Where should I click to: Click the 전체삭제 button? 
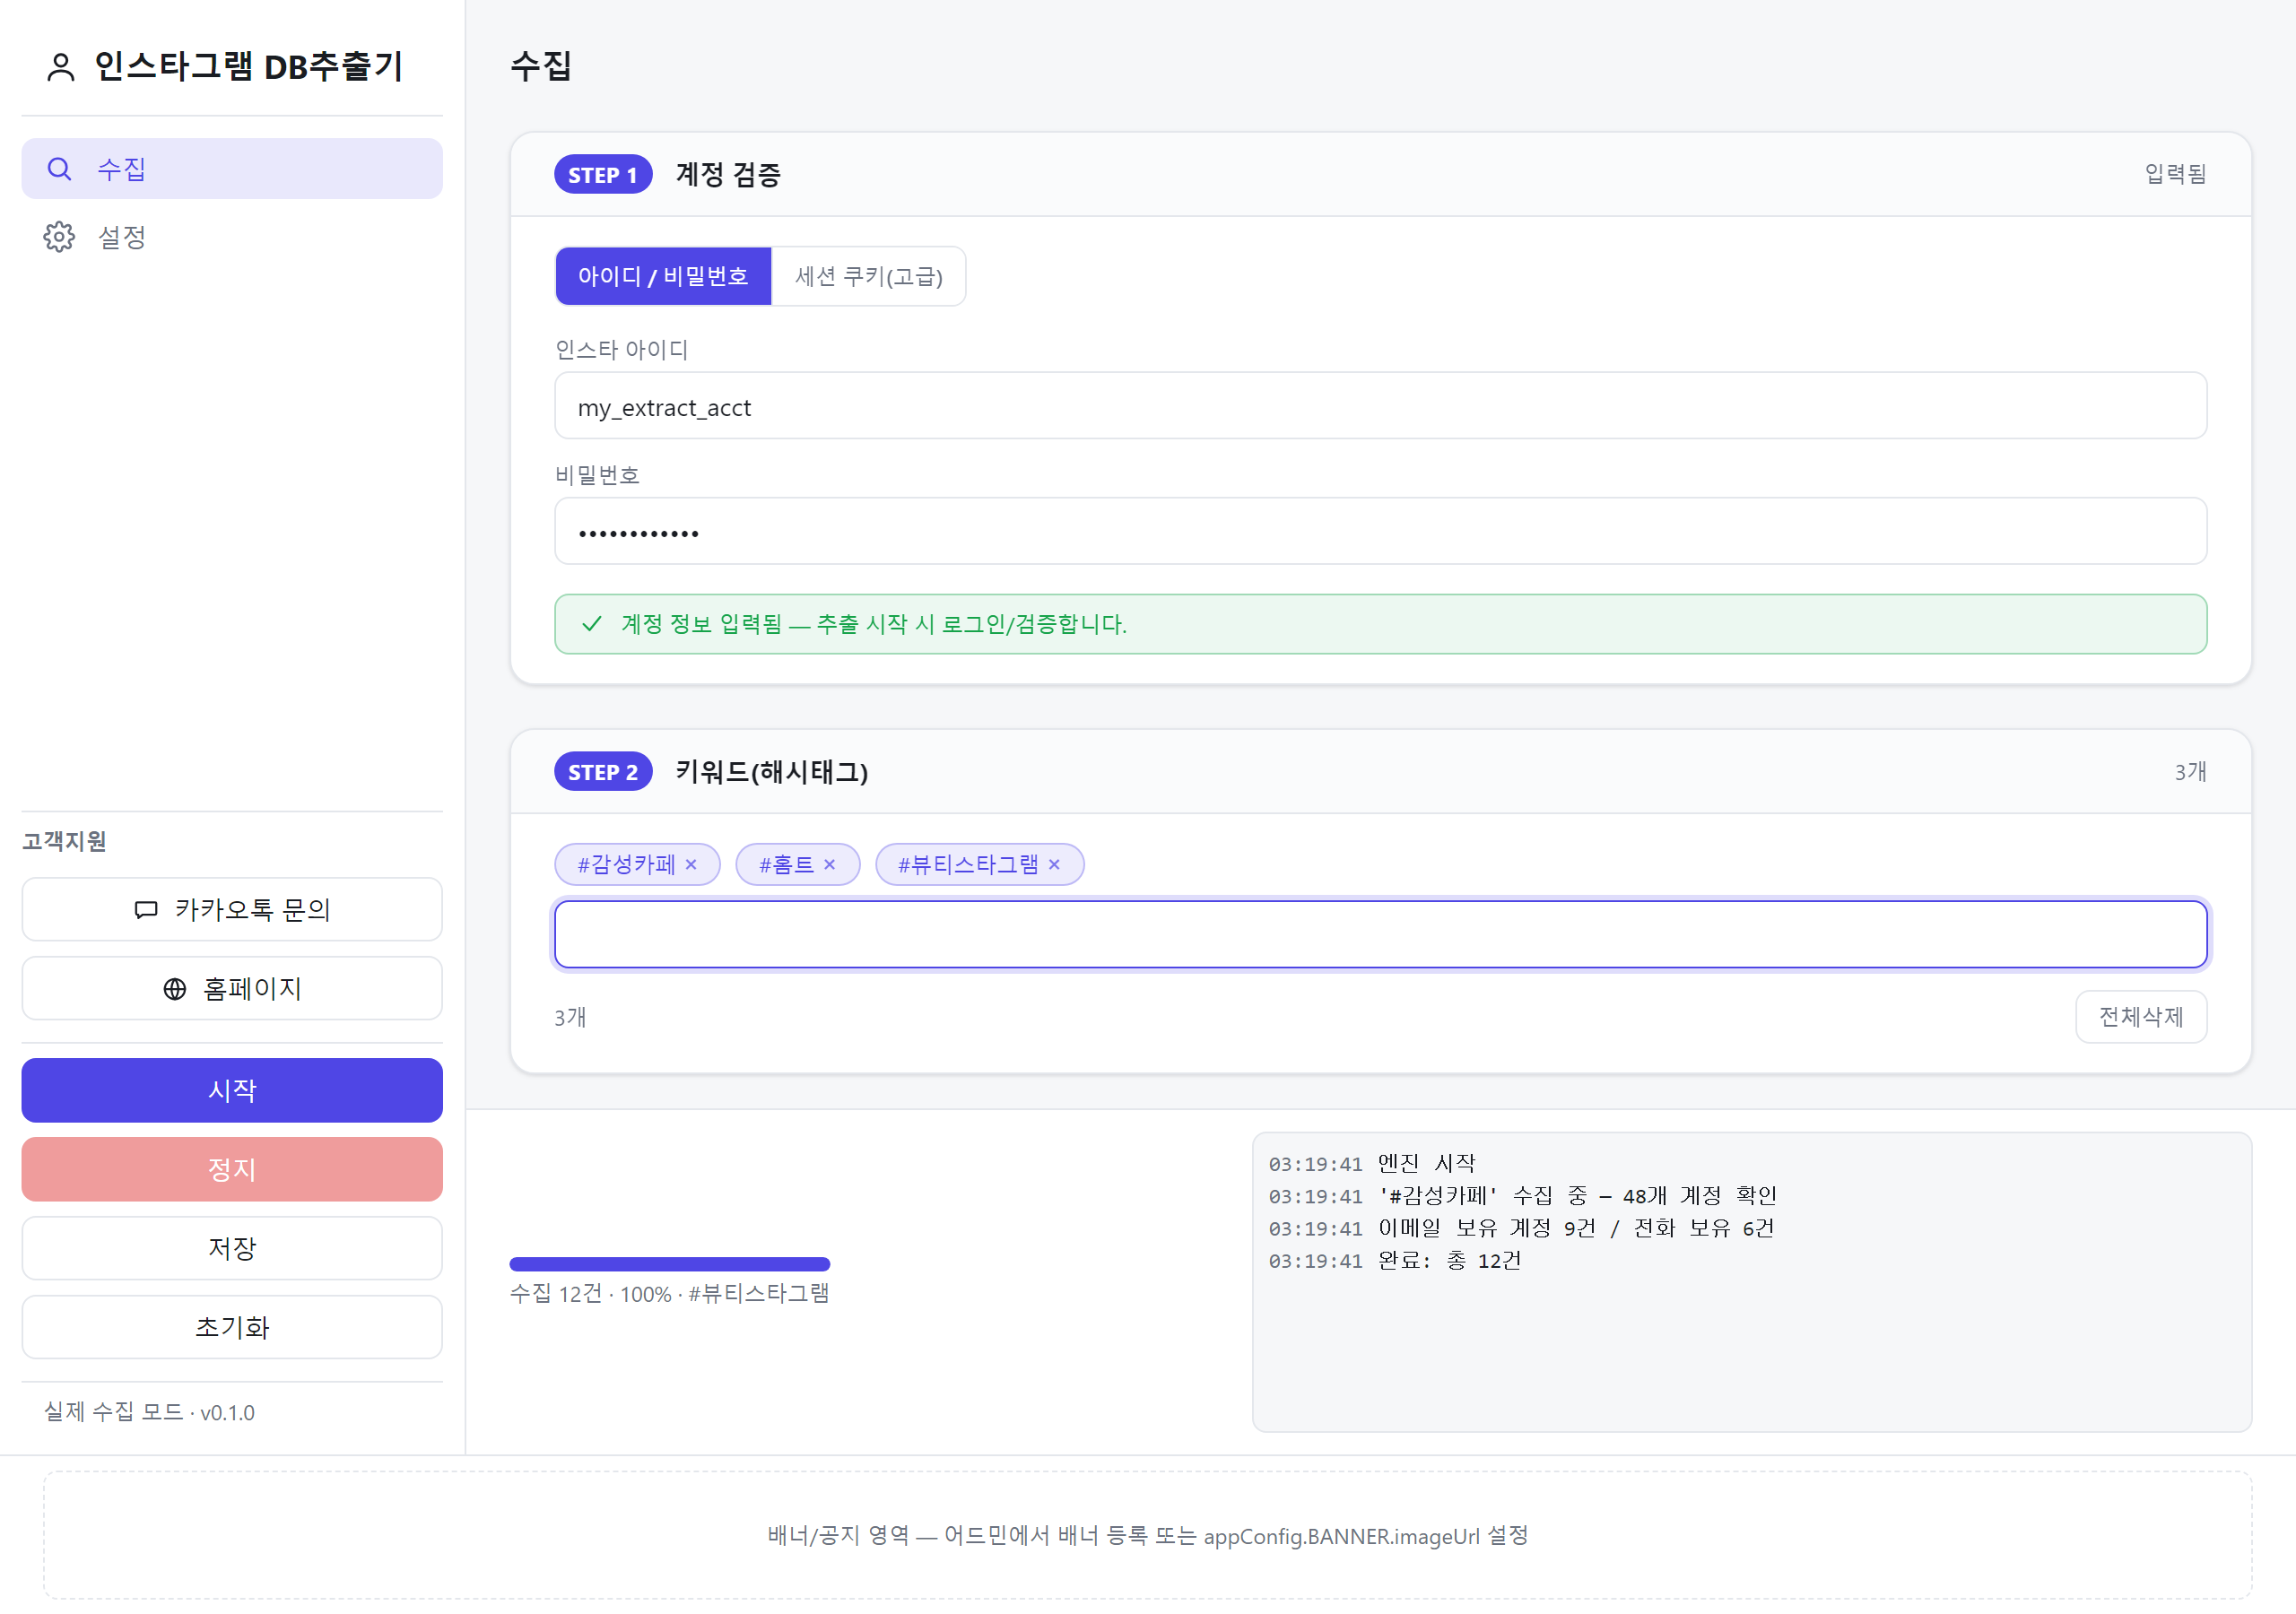pos(2141,1017)
